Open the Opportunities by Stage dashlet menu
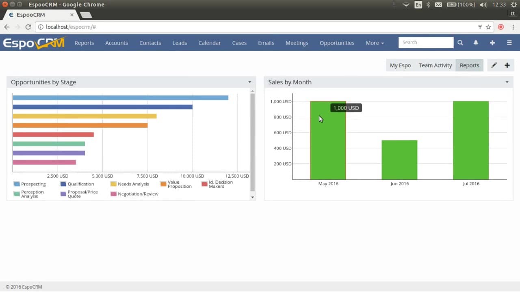The width and height of the screenshot is (520, 292). click(249, 82)
